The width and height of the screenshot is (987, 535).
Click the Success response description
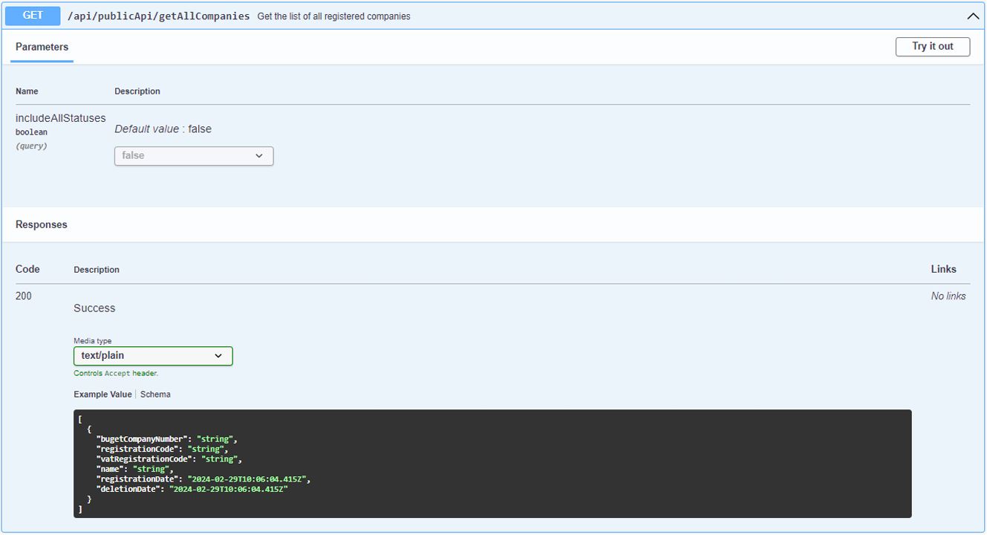pos(94,308)
